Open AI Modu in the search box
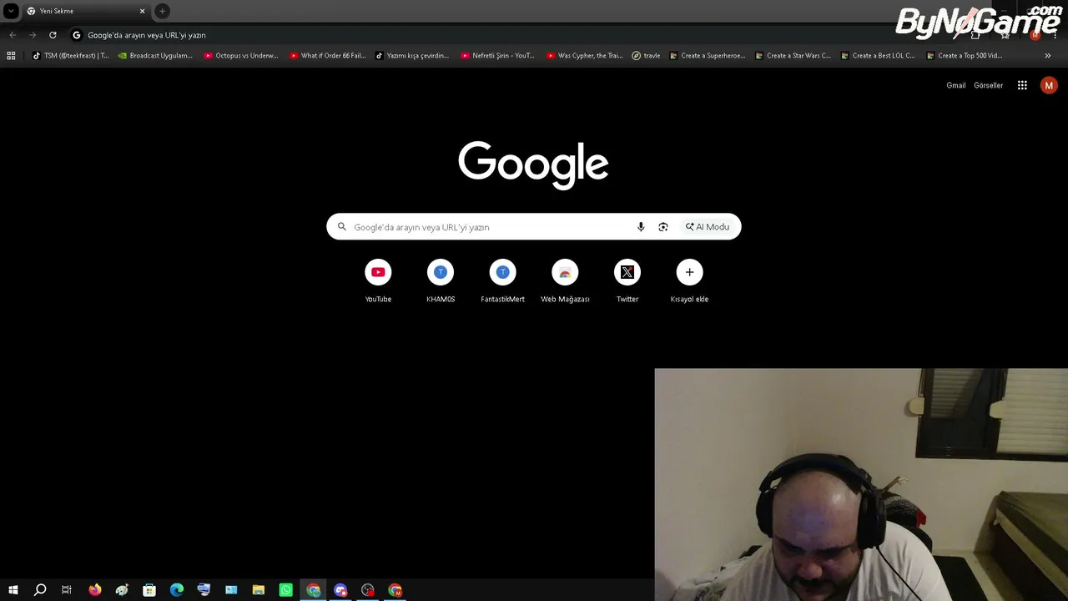This screenshot has width=1068, height=601. (708, 227)
